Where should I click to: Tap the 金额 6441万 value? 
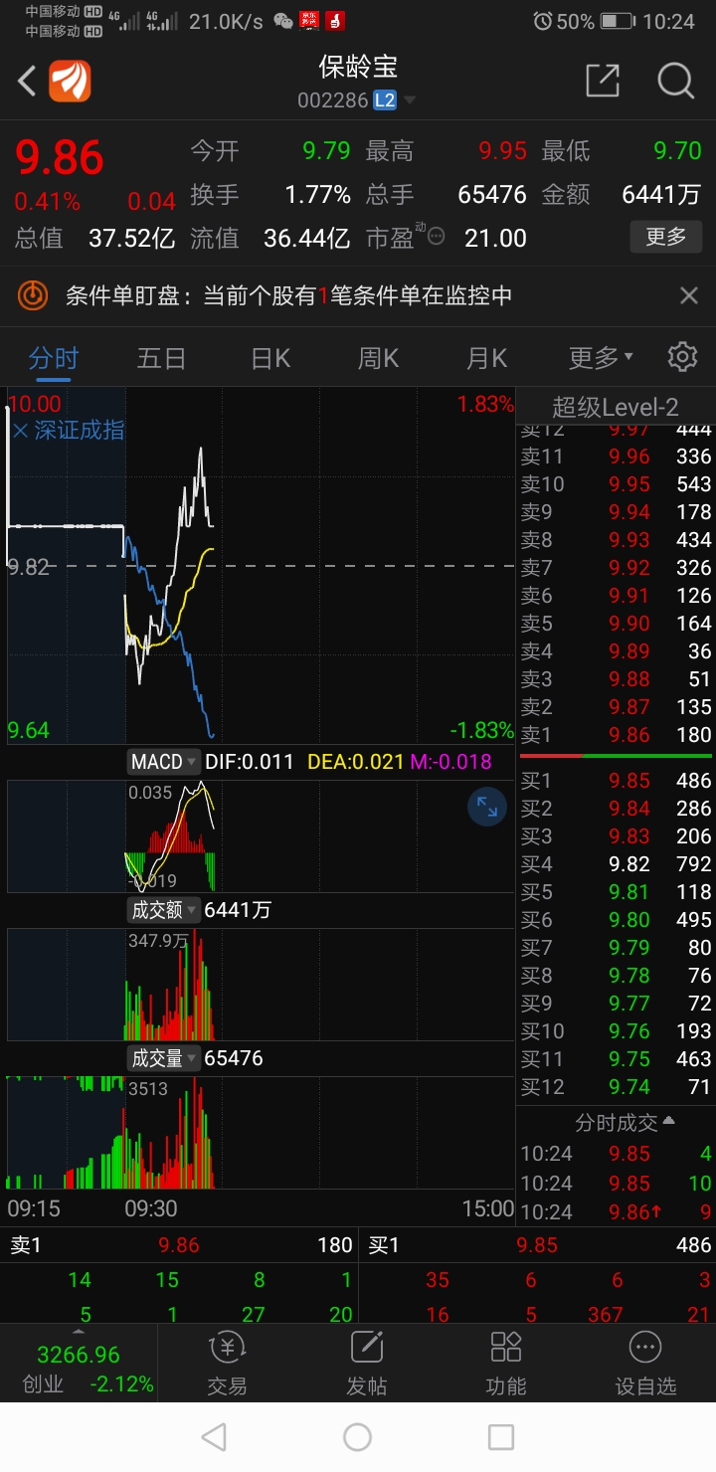661,194
